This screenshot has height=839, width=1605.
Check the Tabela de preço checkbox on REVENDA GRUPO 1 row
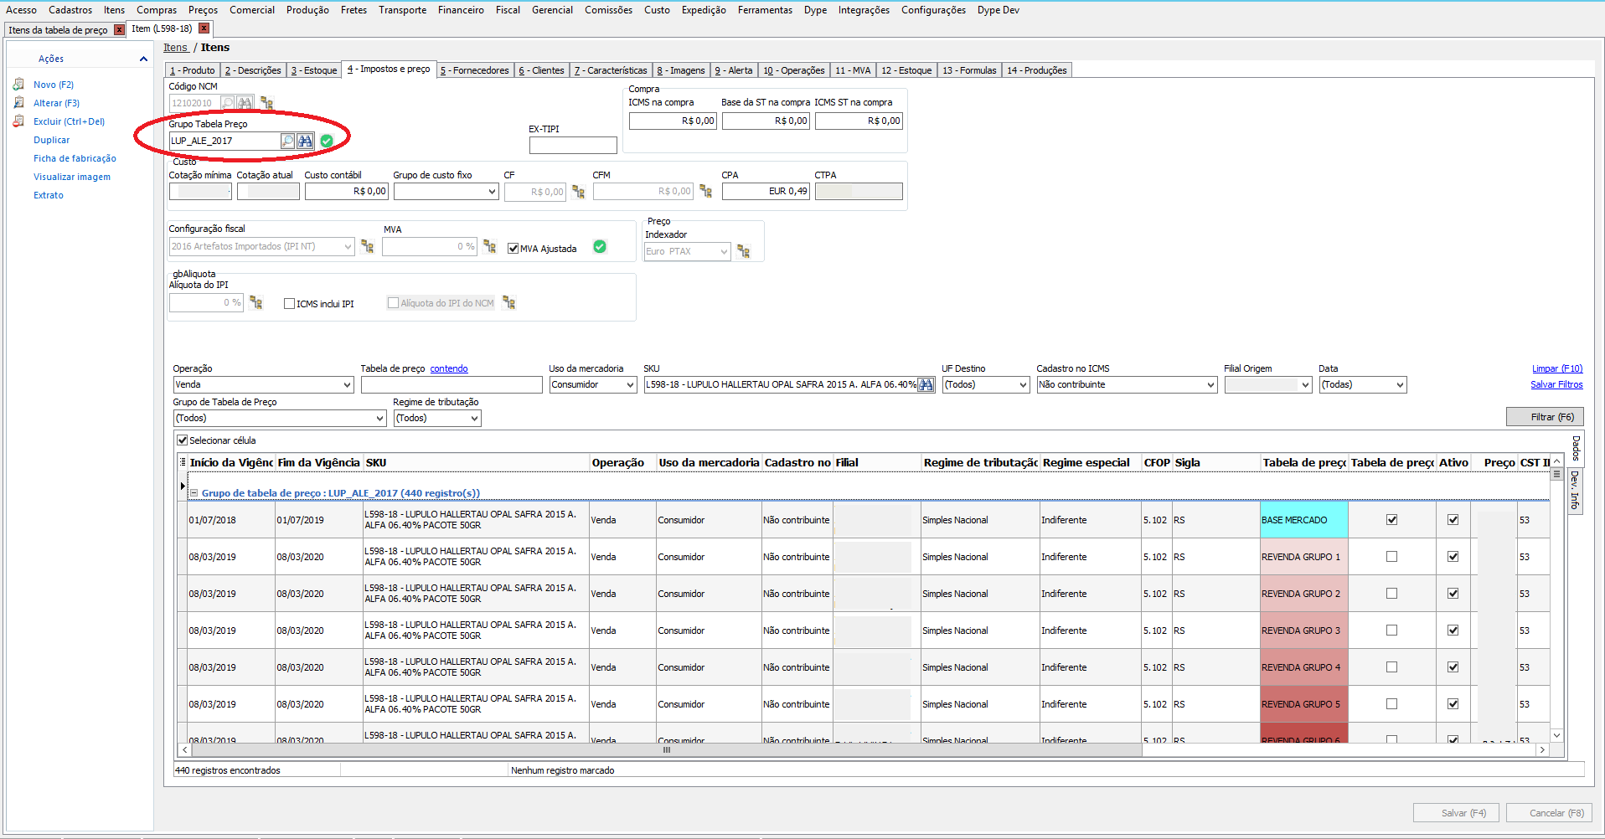point(1391,557)
